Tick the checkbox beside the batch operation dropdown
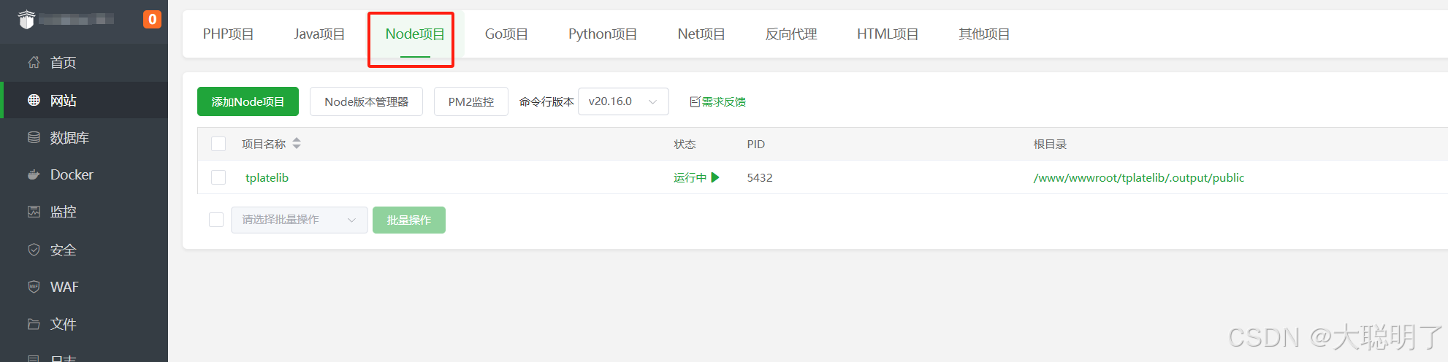This screenshot has height=362, width=1448. pos(216,220)
